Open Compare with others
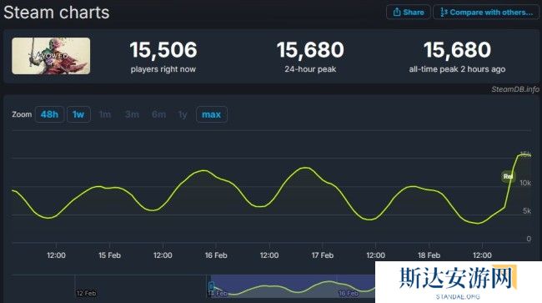 (485, 13)
